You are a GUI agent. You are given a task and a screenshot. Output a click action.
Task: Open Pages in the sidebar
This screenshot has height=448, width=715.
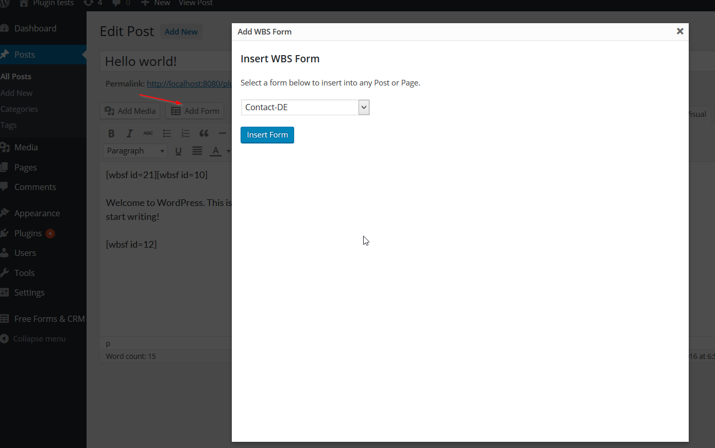(x=25, y=167)
